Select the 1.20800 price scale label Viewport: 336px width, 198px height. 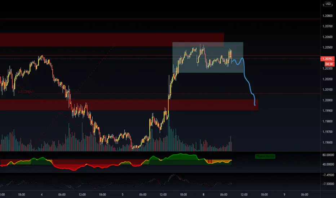[327, 16]
